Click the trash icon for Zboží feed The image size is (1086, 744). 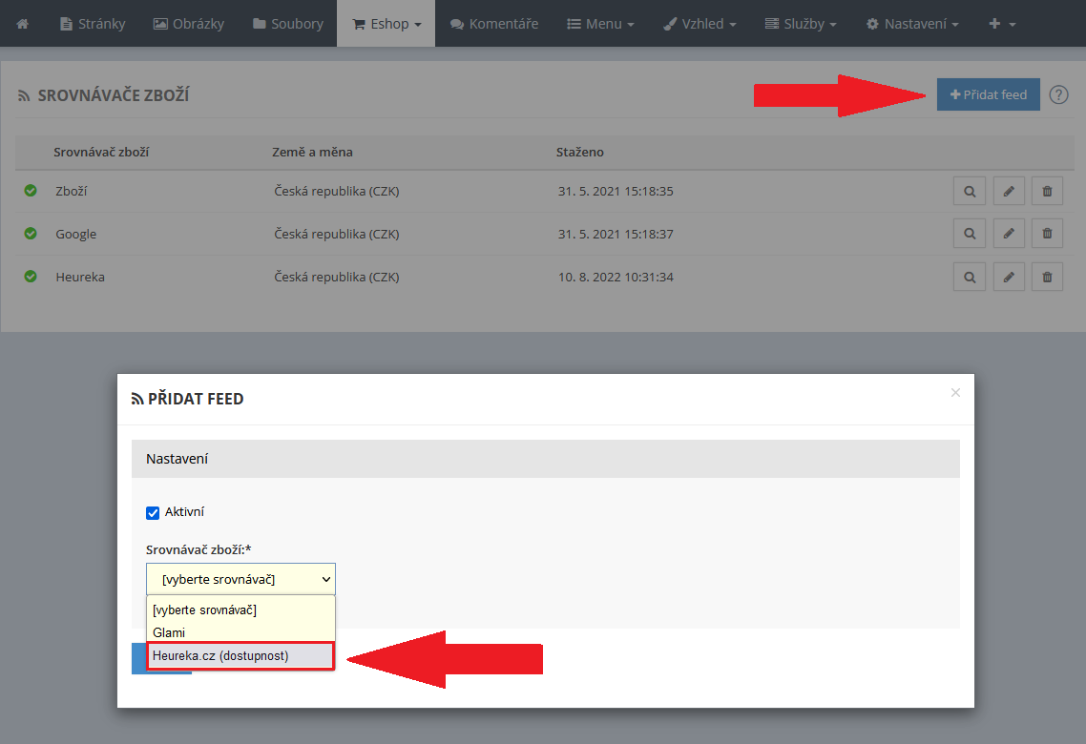click(x=1047, y=192)
